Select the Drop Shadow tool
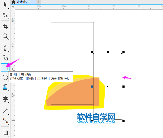Image resolution: width=163 pixels, height=138 pixels. pyautogui.click(x=5, y=132)
